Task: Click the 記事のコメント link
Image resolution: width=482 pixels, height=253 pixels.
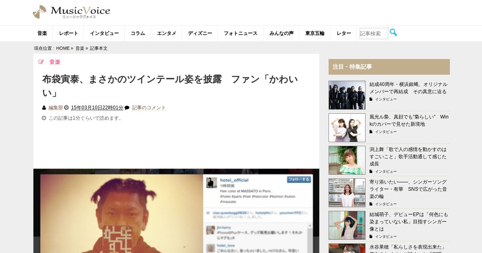Action: 149,108
